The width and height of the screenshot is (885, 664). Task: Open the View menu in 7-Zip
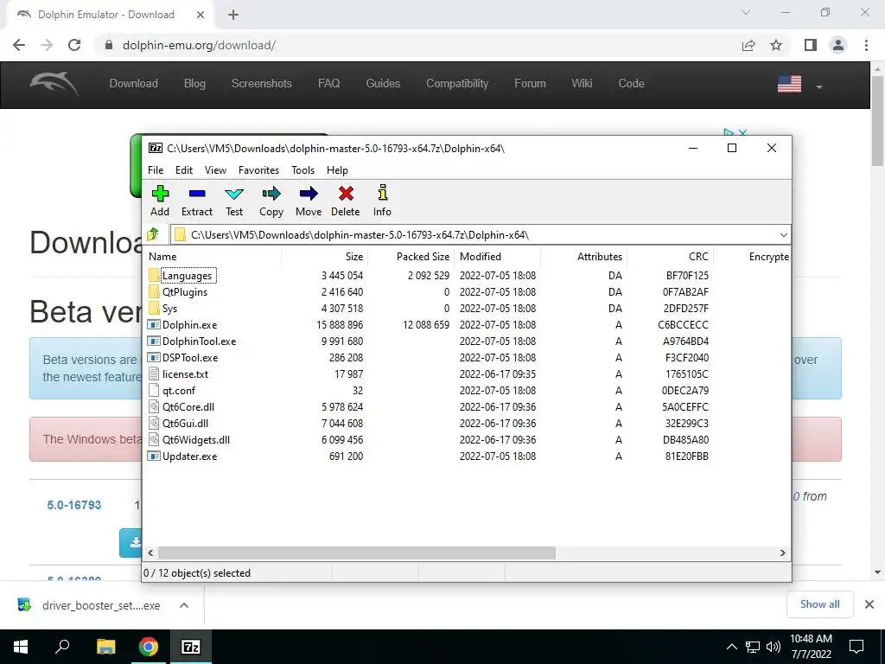point(215,170)
